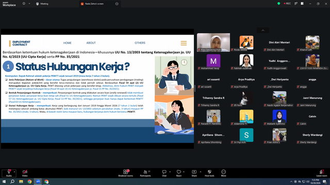Select Muhammad Yasqi M avatar tile
Image resolution: width=330 pixels, height=185 pixels.
coord(213,61)
